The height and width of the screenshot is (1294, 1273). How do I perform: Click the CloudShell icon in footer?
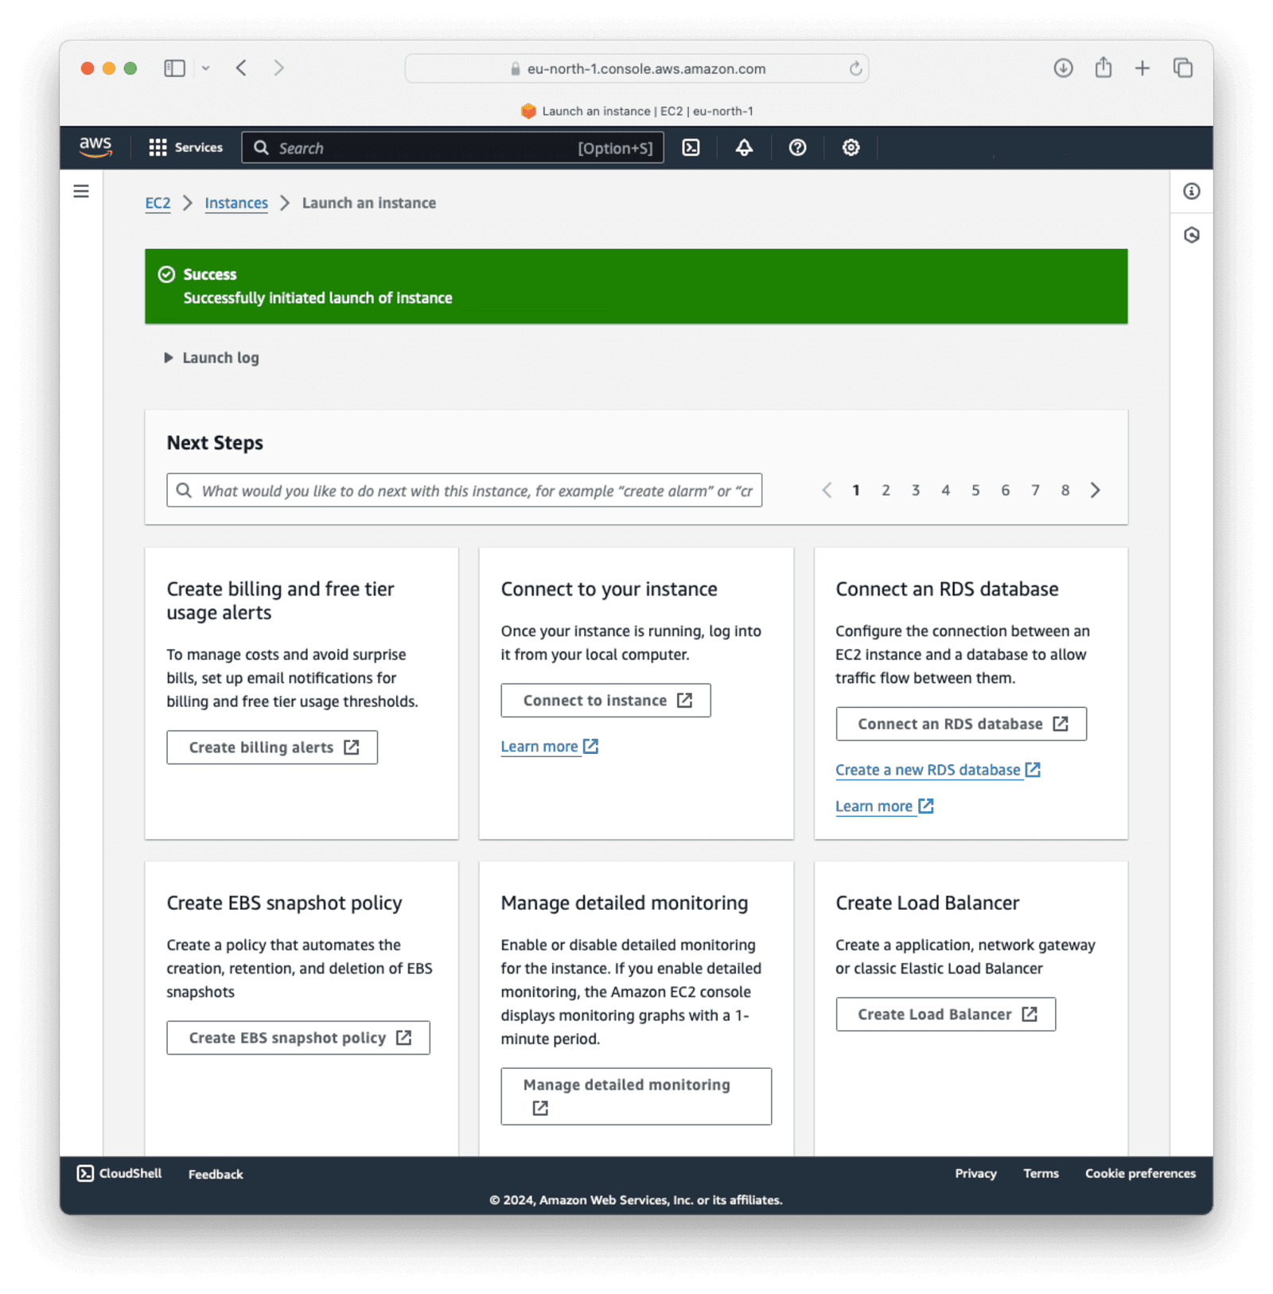(85, 1173)
